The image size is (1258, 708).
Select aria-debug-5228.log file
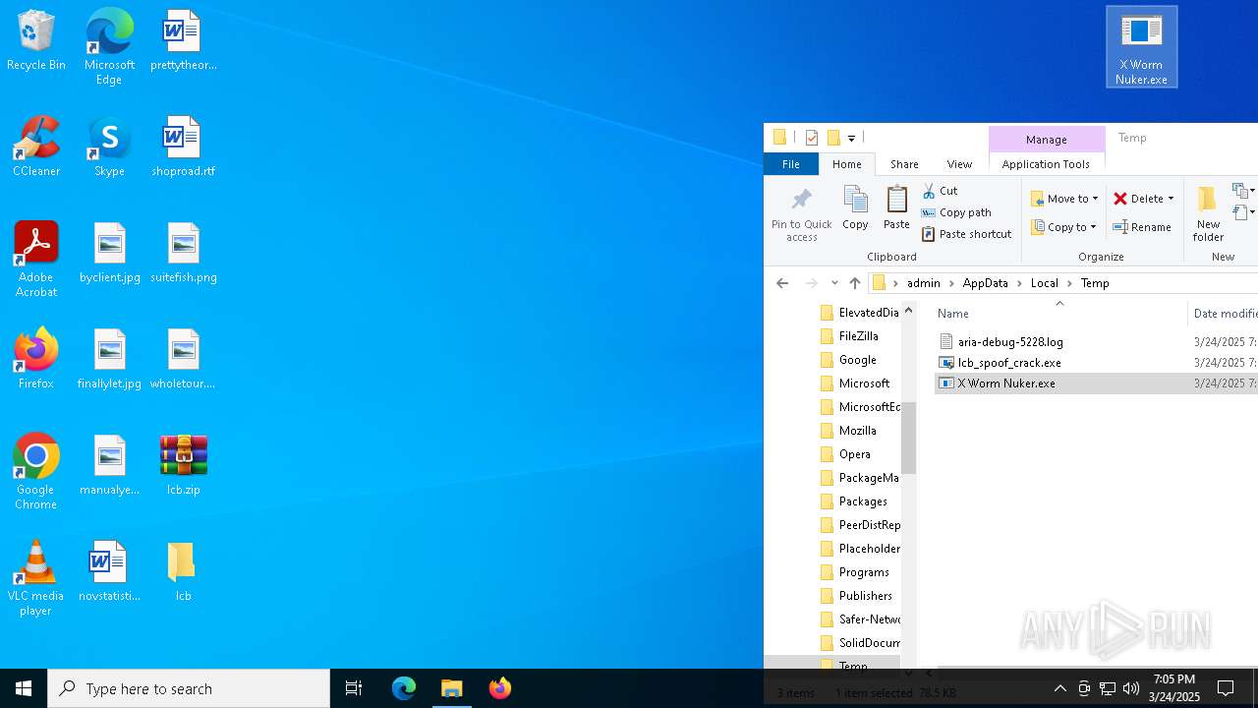coord(1010,342)
